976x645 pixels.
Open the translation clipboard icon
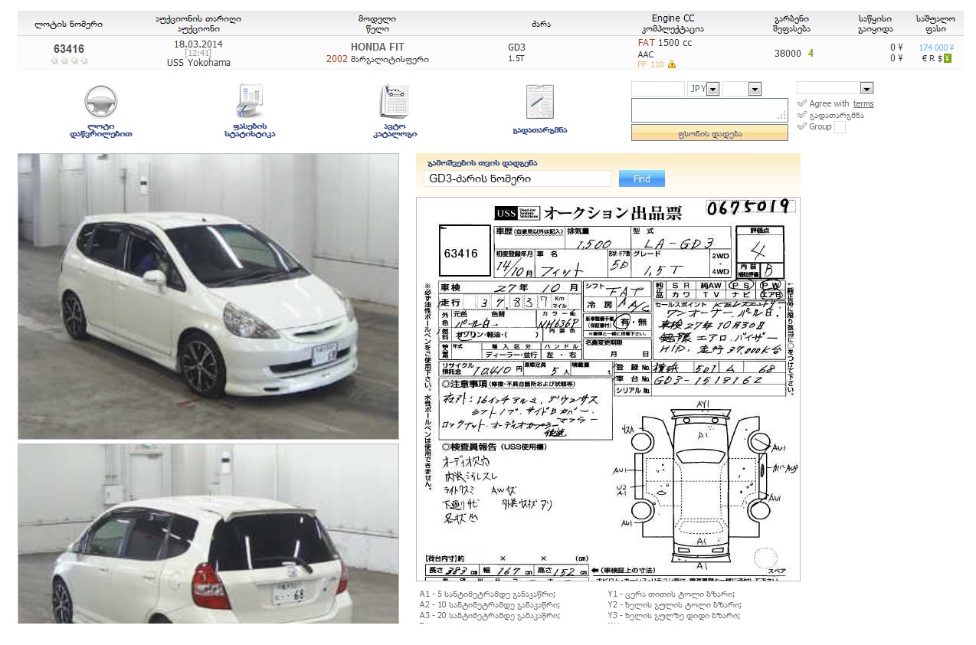tap(539, 102)
